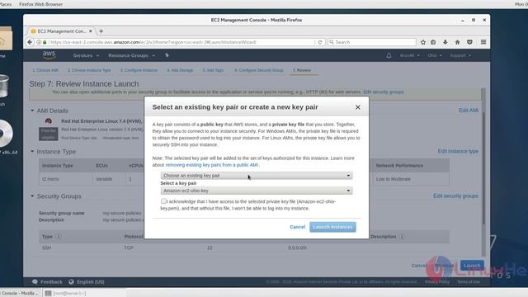The height and width of the screenshot is (297, 528).
Task: Go to step 6 Configure Security Group
Action: (x=258, y=70)
